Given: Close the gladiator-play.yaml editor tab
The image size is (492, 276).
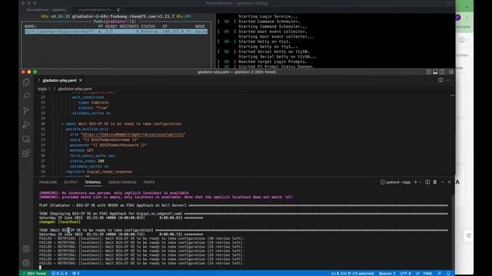Looking at the screenshot, I should (x=81, y=80).
